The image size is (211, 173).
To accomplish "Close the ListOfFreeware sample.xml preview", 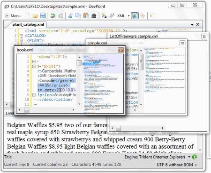I will 204,36.
